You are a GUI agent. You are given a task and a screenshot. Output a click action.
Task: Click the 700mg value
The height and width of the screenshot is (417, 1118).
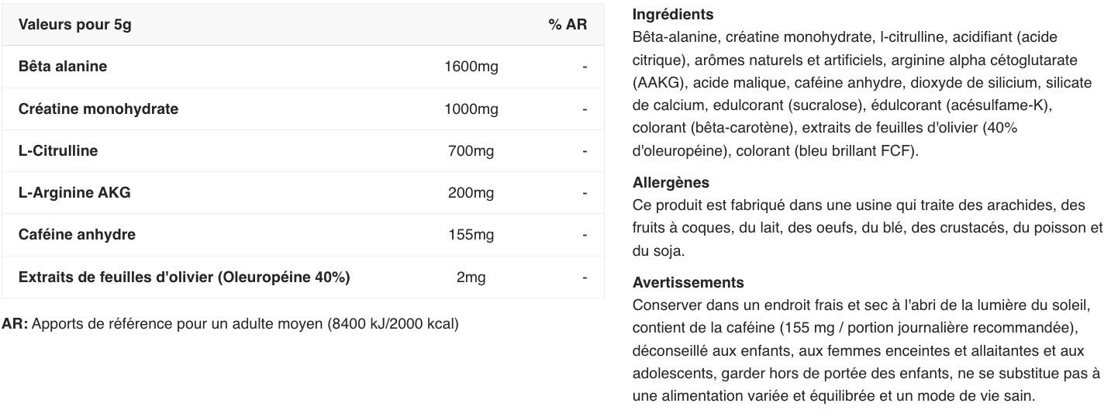tap(471, 151)
